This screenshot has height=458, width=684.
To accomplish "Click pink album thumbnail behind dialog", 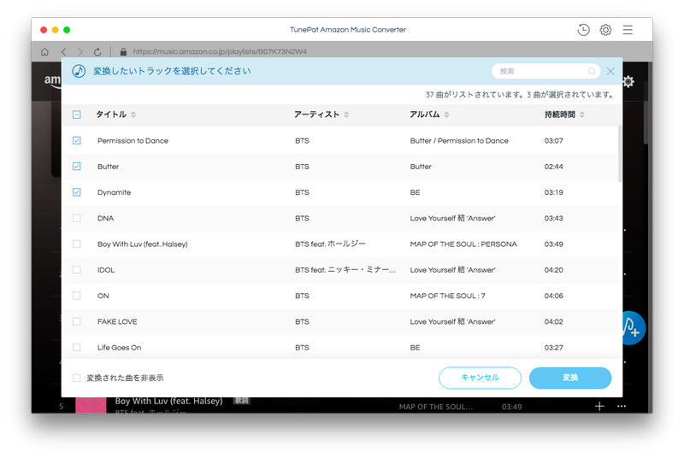I will tap(91, 405).
